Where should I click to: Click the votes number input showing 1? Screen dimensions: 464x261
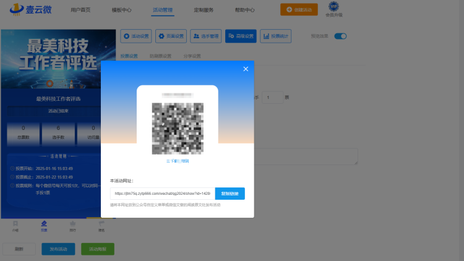tap(273, 97)
